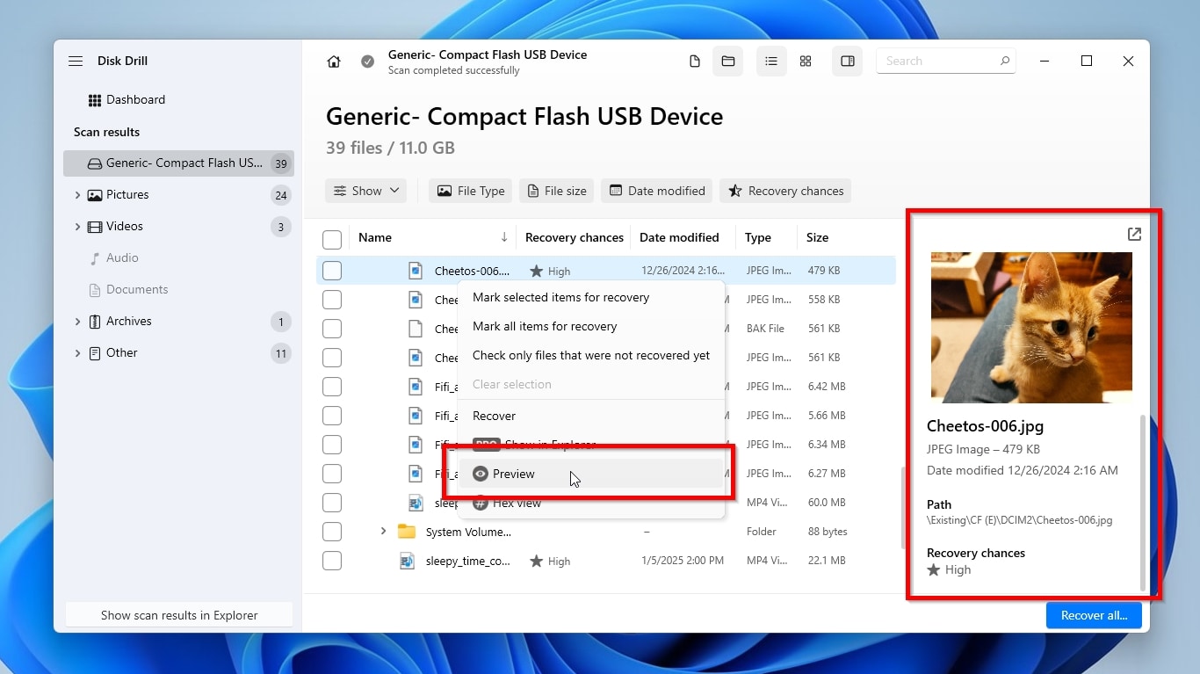The width and height of the screenshot is (1200, 674).
Task: Click the star icon in the sleepy_time_co row
Action: (536, 561)
